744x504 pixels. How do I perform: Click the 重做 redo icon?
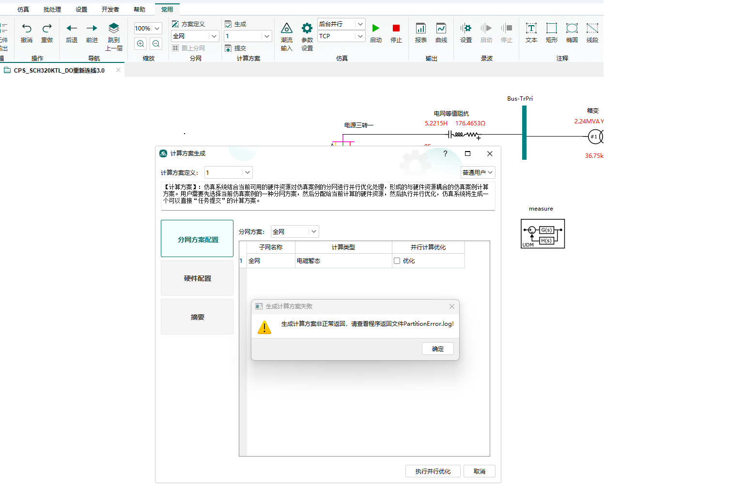pos(47,29)
